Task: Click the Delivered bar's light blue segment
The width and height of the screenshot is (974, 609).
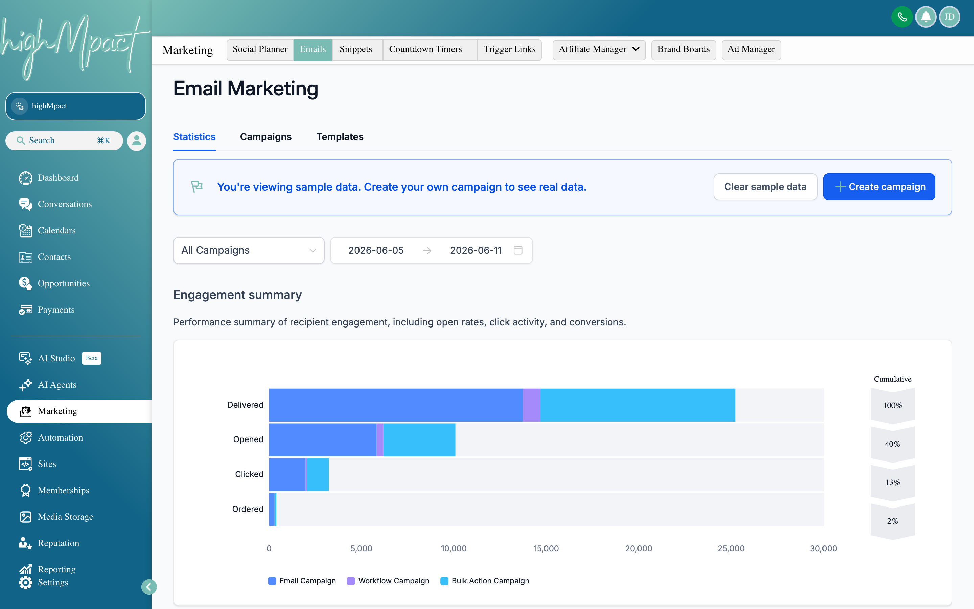Action: click(x=637, y=405)
